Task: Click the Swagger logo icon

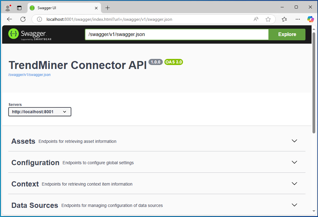Action: 13,34
